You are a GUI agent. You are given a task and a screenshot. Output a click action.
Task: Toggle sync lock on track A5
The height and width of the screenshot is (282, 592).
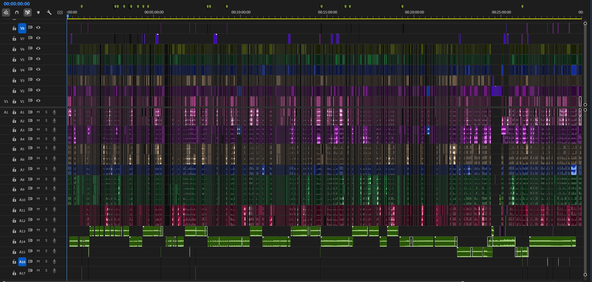click(31, 148)
